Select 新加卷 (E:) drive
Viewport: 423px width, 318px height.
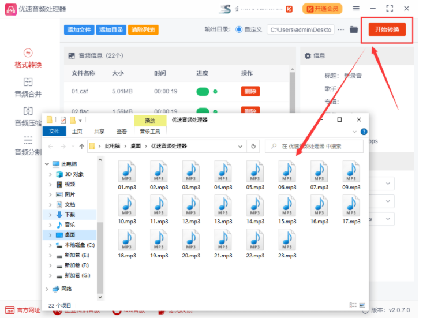tap(77, 255)
